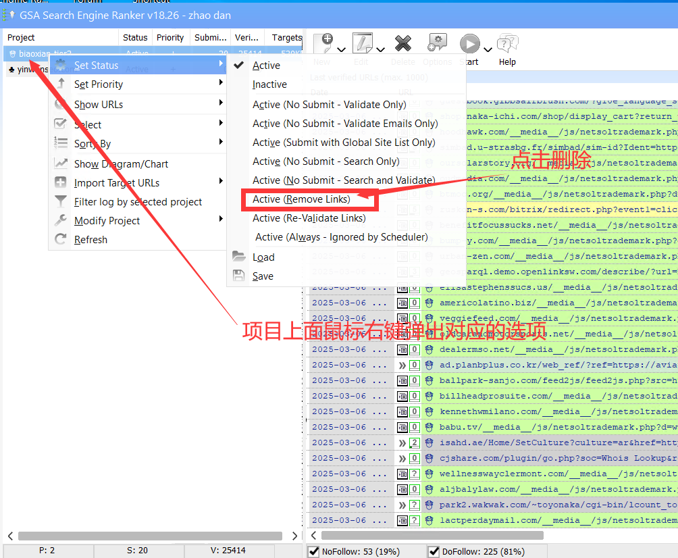Open the dropdown arrow next to New
Screen dimensions: 678x558
tap(341, 50)
